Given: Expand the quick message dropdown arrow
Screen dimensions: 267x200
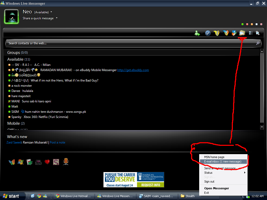Looking at the screenshot, I should pyautogui.click(x=57, y=18).
